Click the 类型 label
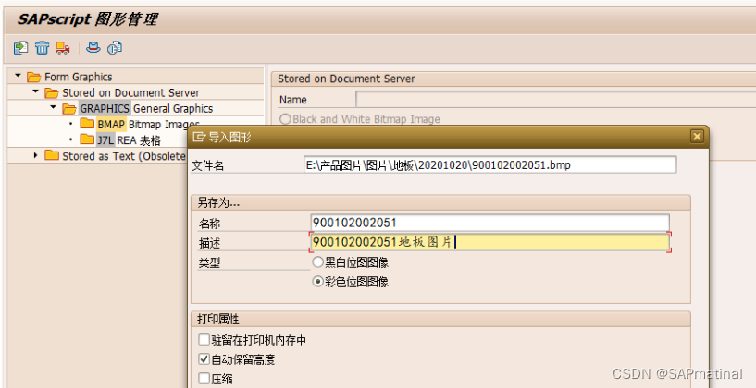The height and width of the screenshot is (388, 756). (209, 263)
